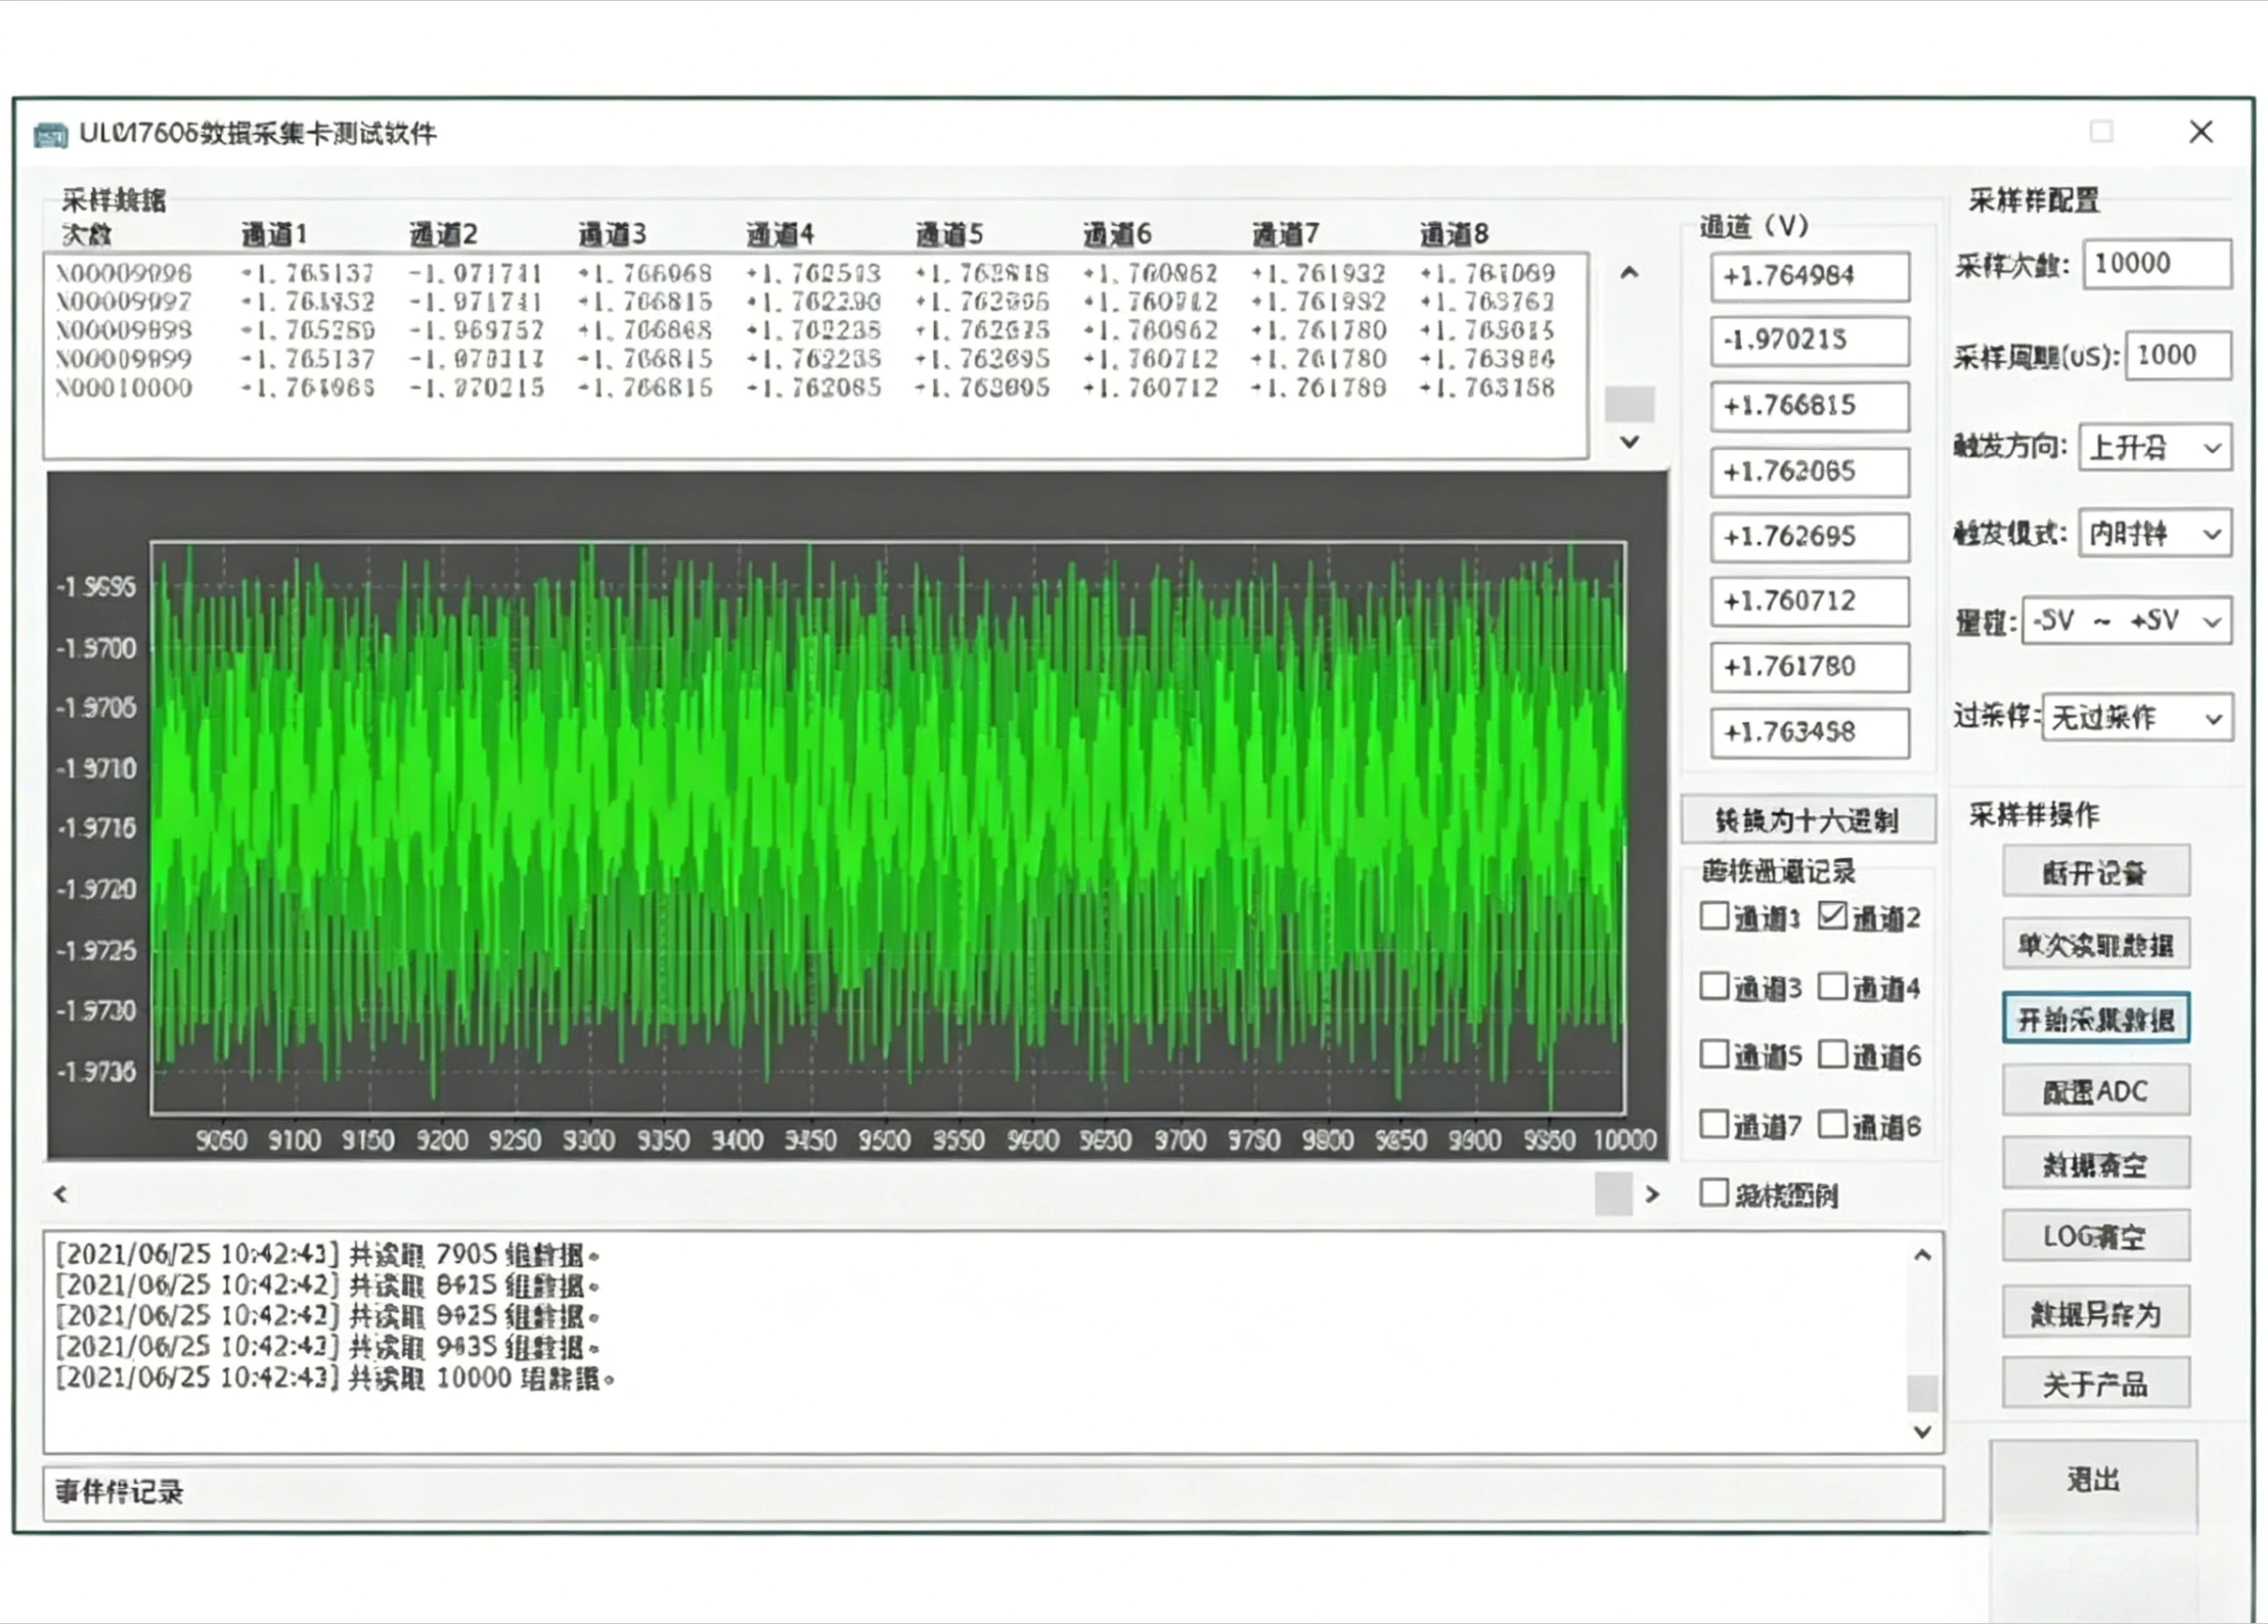
Task: Check the legend box below 通道7
Action: pyautogui.click(x=1714, y=1192)
